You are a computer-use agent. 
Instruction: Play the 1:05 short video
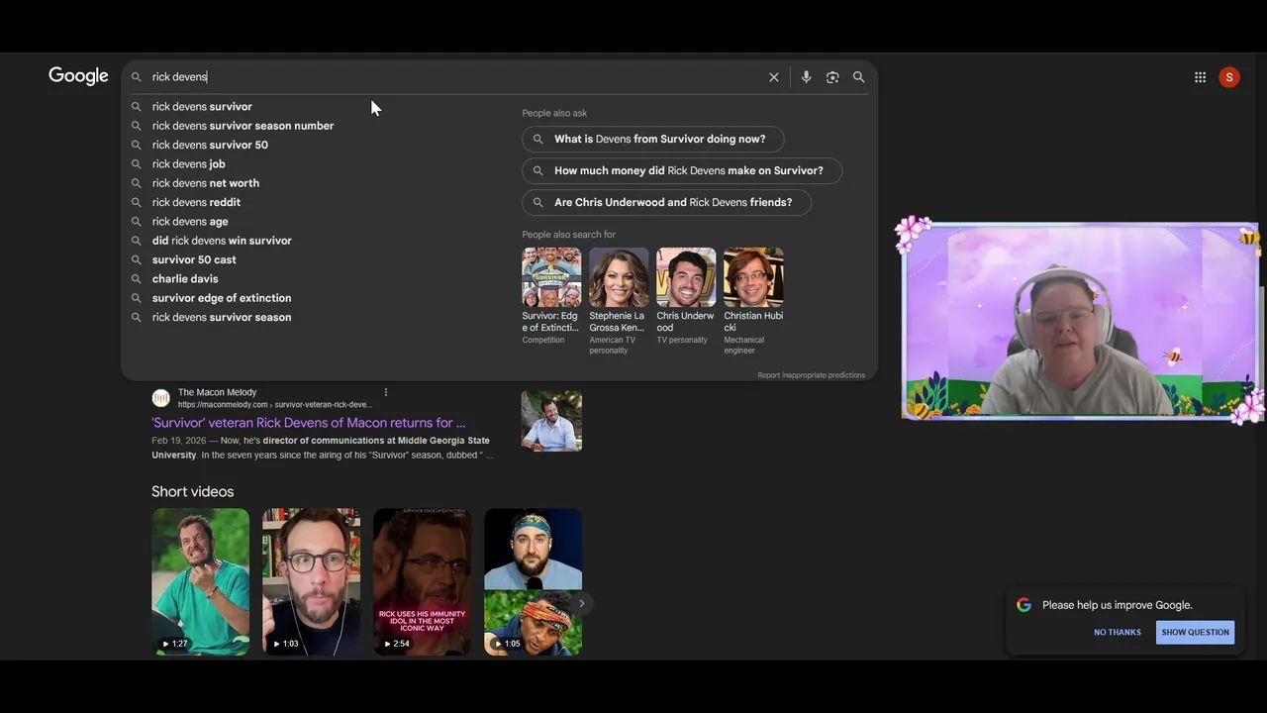(x=533, y=582)
